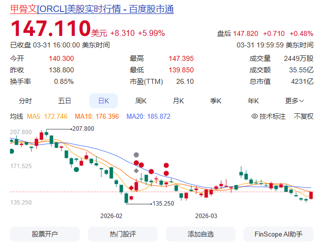Click the 2026-03 date axis label
The image size is (331, 248).
(206, 216)
